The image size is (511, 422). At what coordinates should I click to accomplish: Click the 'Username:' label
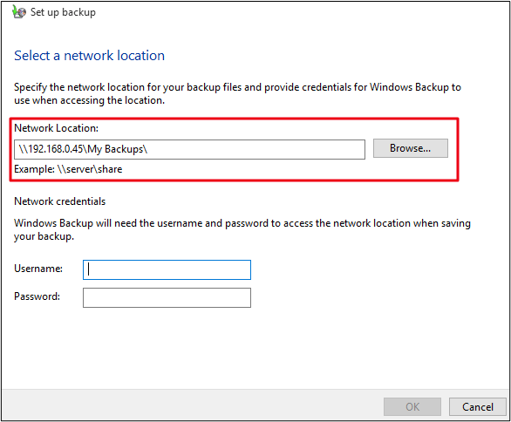(38, 269)
